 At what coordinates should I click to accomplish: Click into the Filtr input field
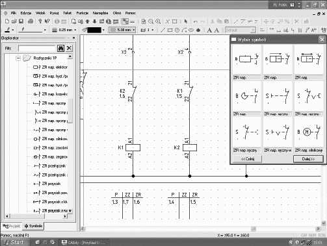[x=37, y=48]
